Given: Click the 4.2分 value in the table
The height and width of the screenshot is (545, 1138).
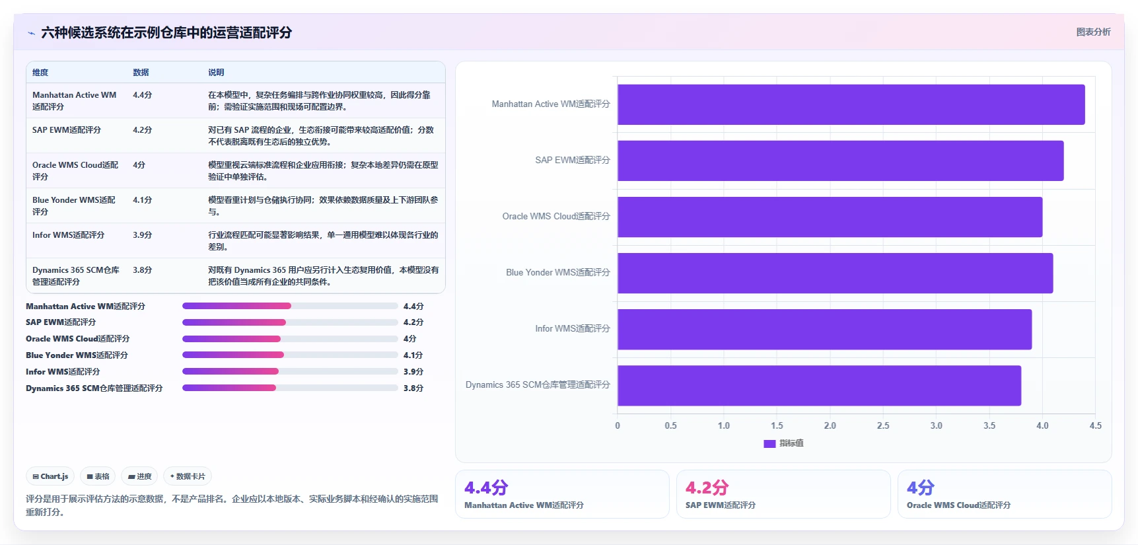Looking at the screenshot, I should (143, 130).
